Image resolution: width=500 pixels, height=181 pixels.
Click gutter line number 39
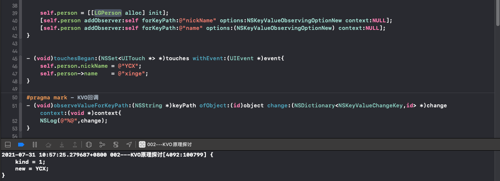(x=15, y=13)
